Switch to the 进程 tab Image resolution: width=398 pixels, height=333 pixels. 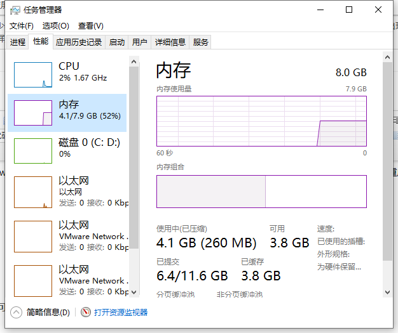[x=18, y=42]
